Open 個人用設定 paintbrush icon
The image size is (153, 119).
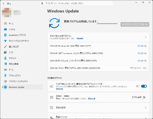[x=5, y=47]
